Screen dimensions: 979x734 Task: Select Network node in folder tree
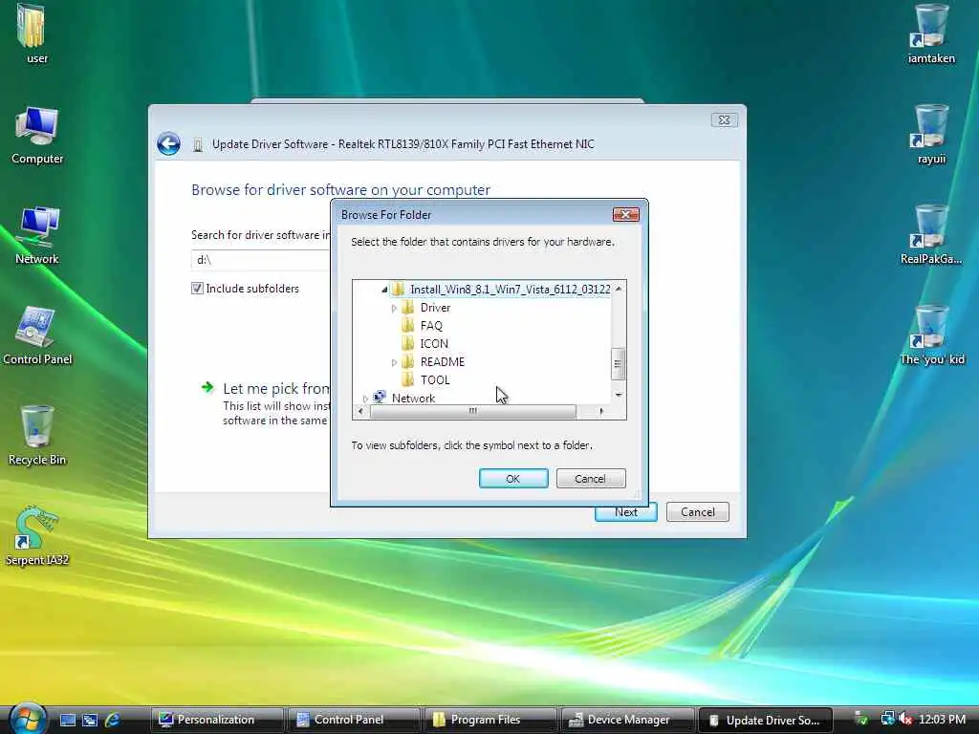pos(404,398)
